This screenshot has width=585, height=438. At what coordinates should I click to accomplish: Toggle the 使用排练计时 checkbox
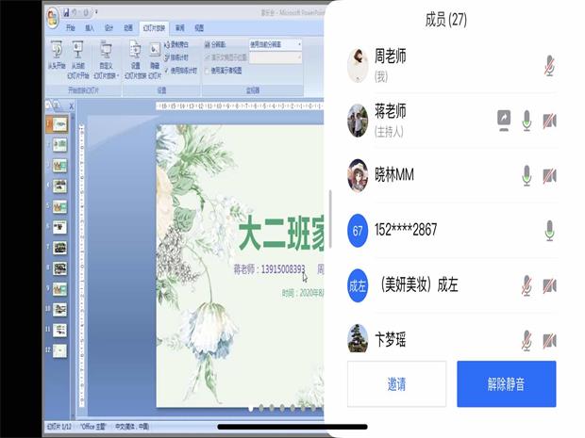(168, 70)
